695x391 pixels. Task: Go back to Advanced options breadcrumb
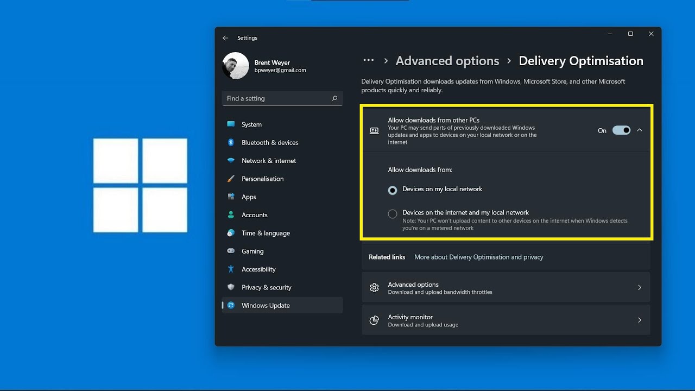coord(447,61)
